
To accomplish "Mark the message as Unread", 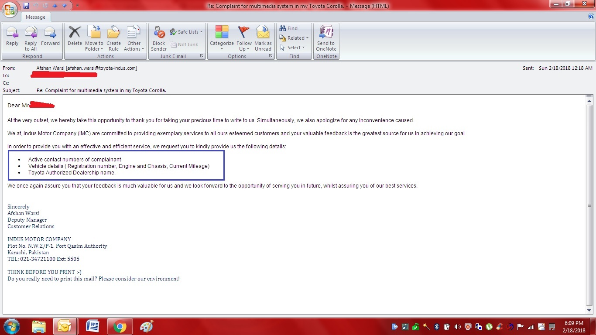I will [x=263, y=37].
